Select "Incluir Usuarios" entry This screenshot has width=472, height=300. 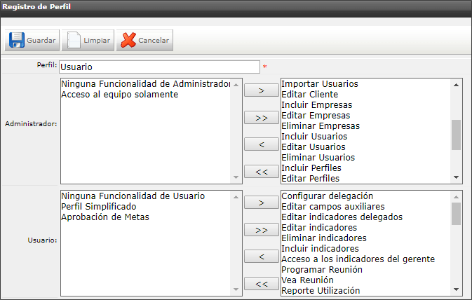click(x=314, y=137)
